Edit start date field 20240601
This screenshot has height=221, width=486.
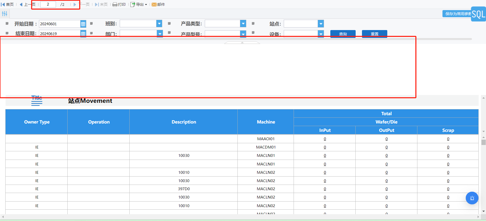coord(60,24)
